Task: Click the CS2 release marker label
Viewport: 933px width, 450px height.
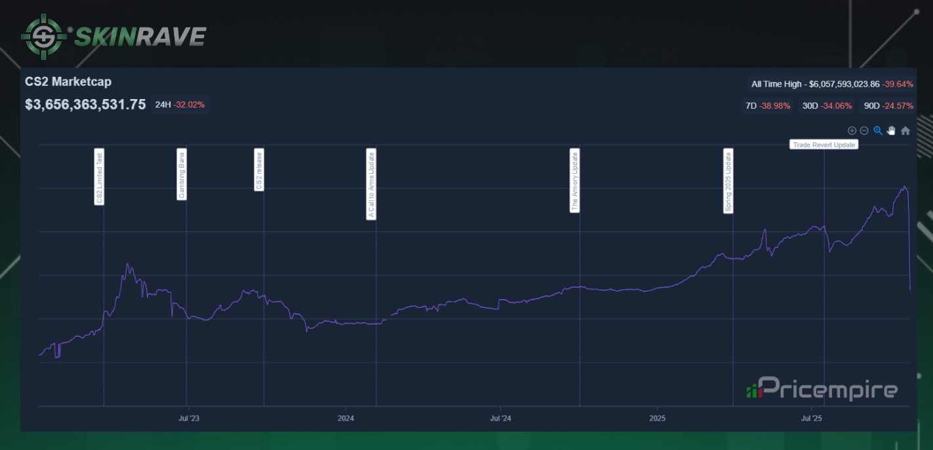Action: click(x=259, y=169)
